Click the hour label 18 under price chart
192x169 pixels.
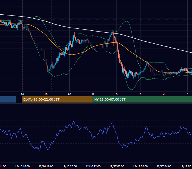point(46,94)
